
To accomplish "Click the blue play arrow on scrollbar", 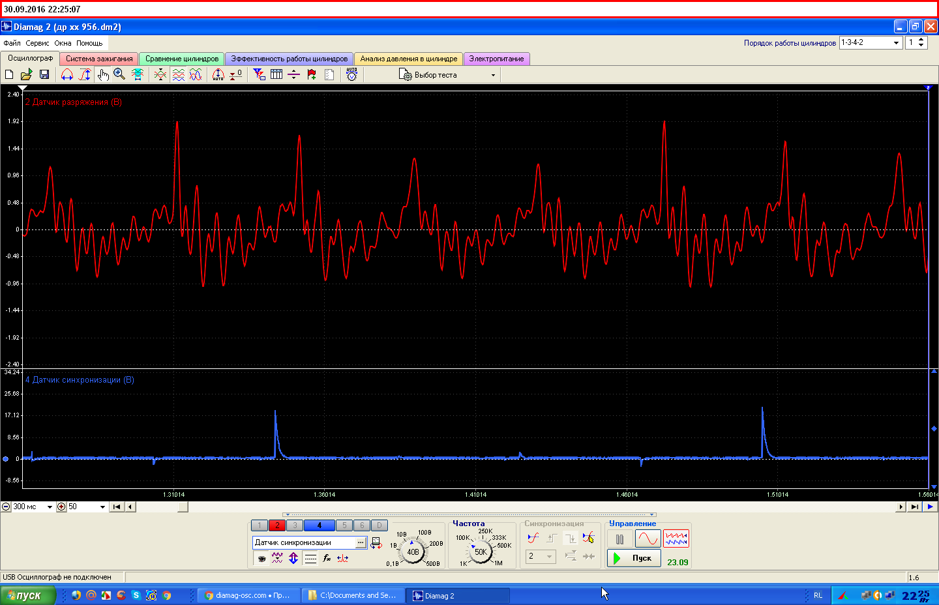I will coord(930,507).
